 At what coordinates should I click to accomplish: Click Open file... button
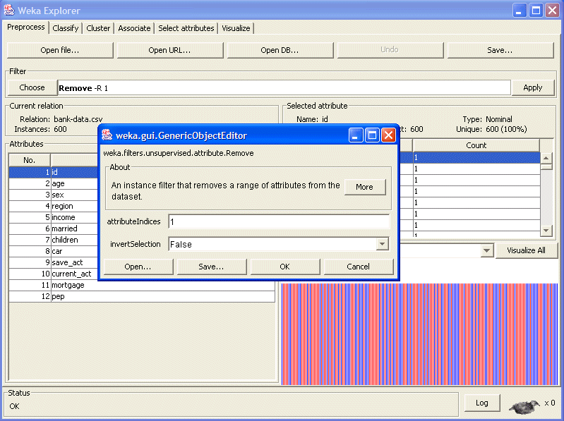pyautogui.click(x=60, y=50)
